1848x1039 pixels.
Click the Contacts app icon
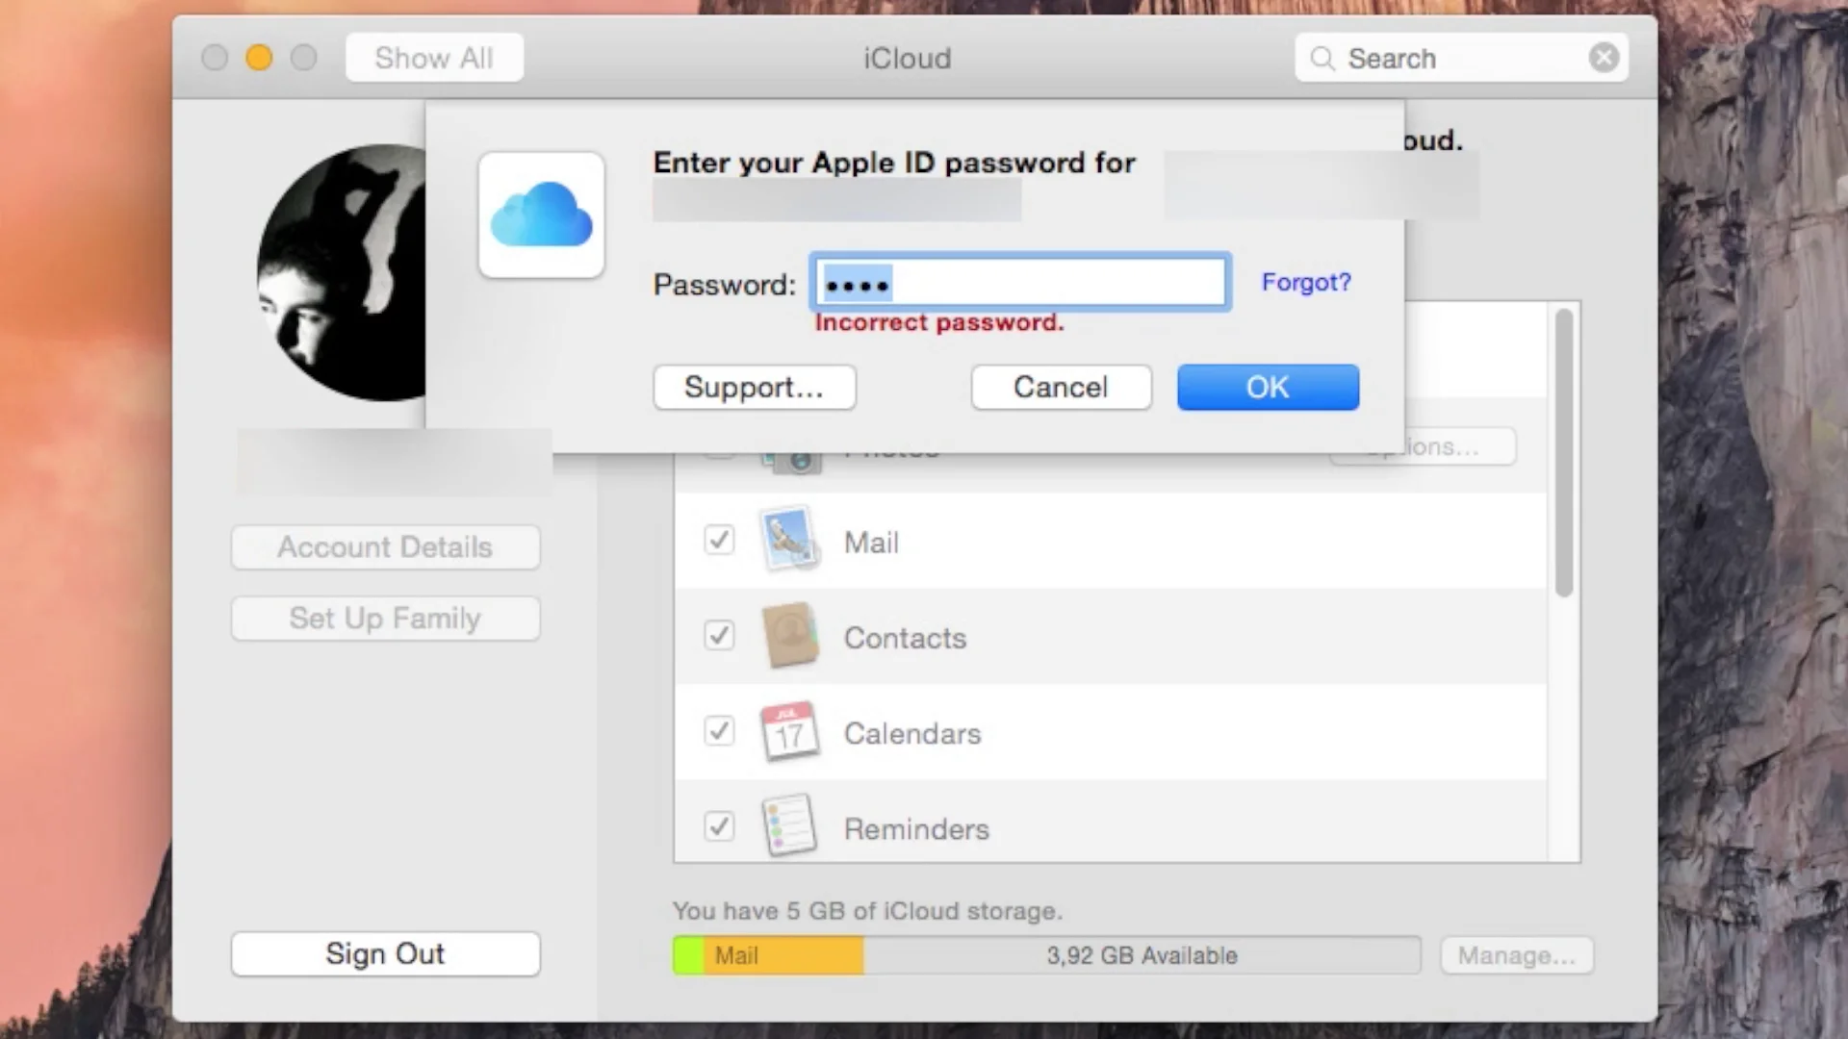click(x=789, y=636)
